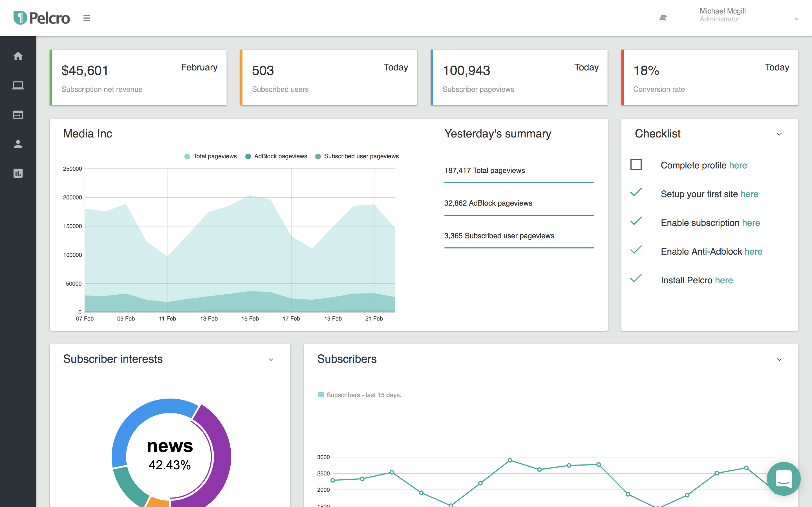Click checkmark beside Install Pelcro

coord(636,279)
